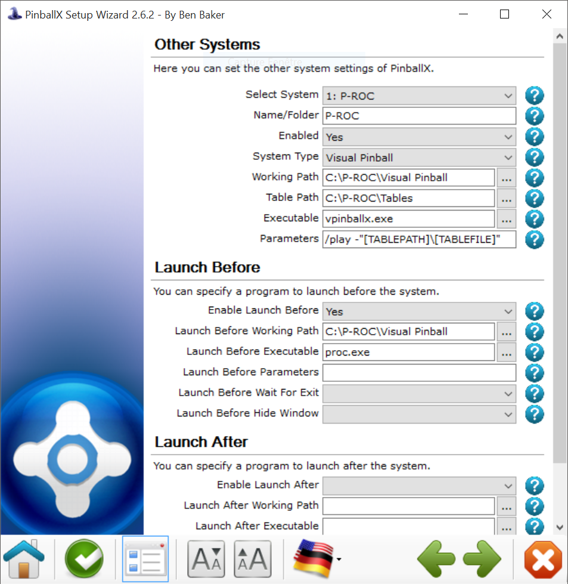Decrease the font size
The width and height of the screenshot is (568, 584).
click(206, 559)
